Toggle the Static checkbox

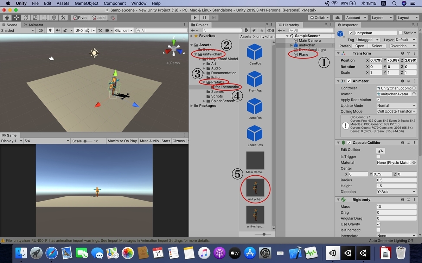pos(401,33)
